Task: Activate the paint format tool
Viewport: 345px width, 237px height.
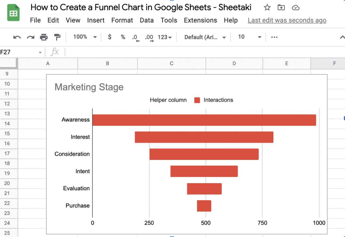Action: pos(57,37)
